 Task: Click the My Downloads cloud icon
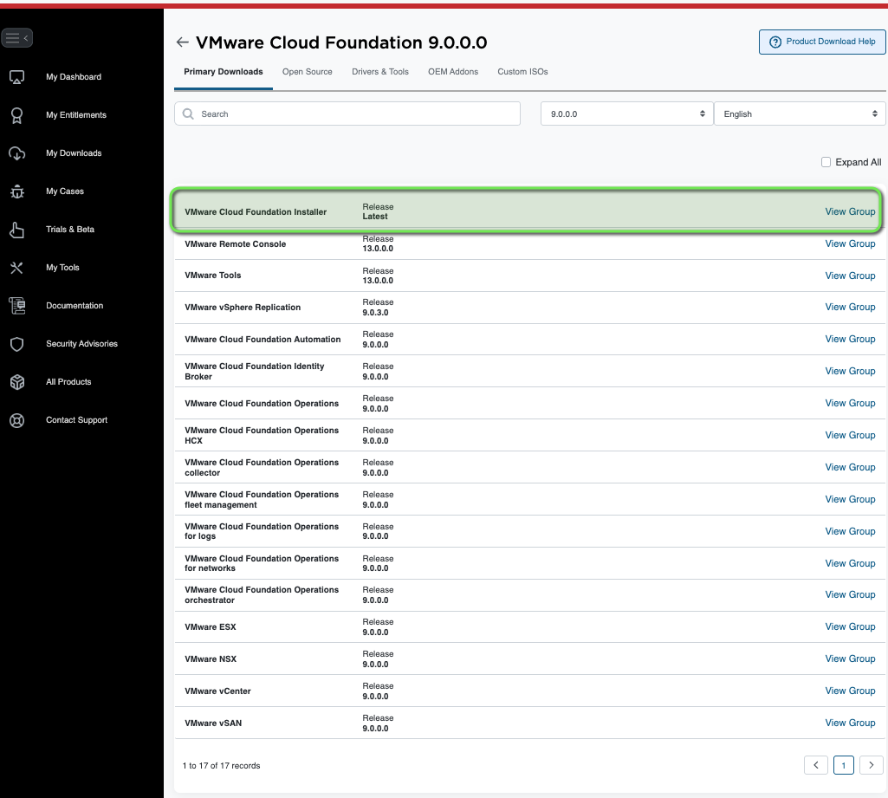[17, 153]
